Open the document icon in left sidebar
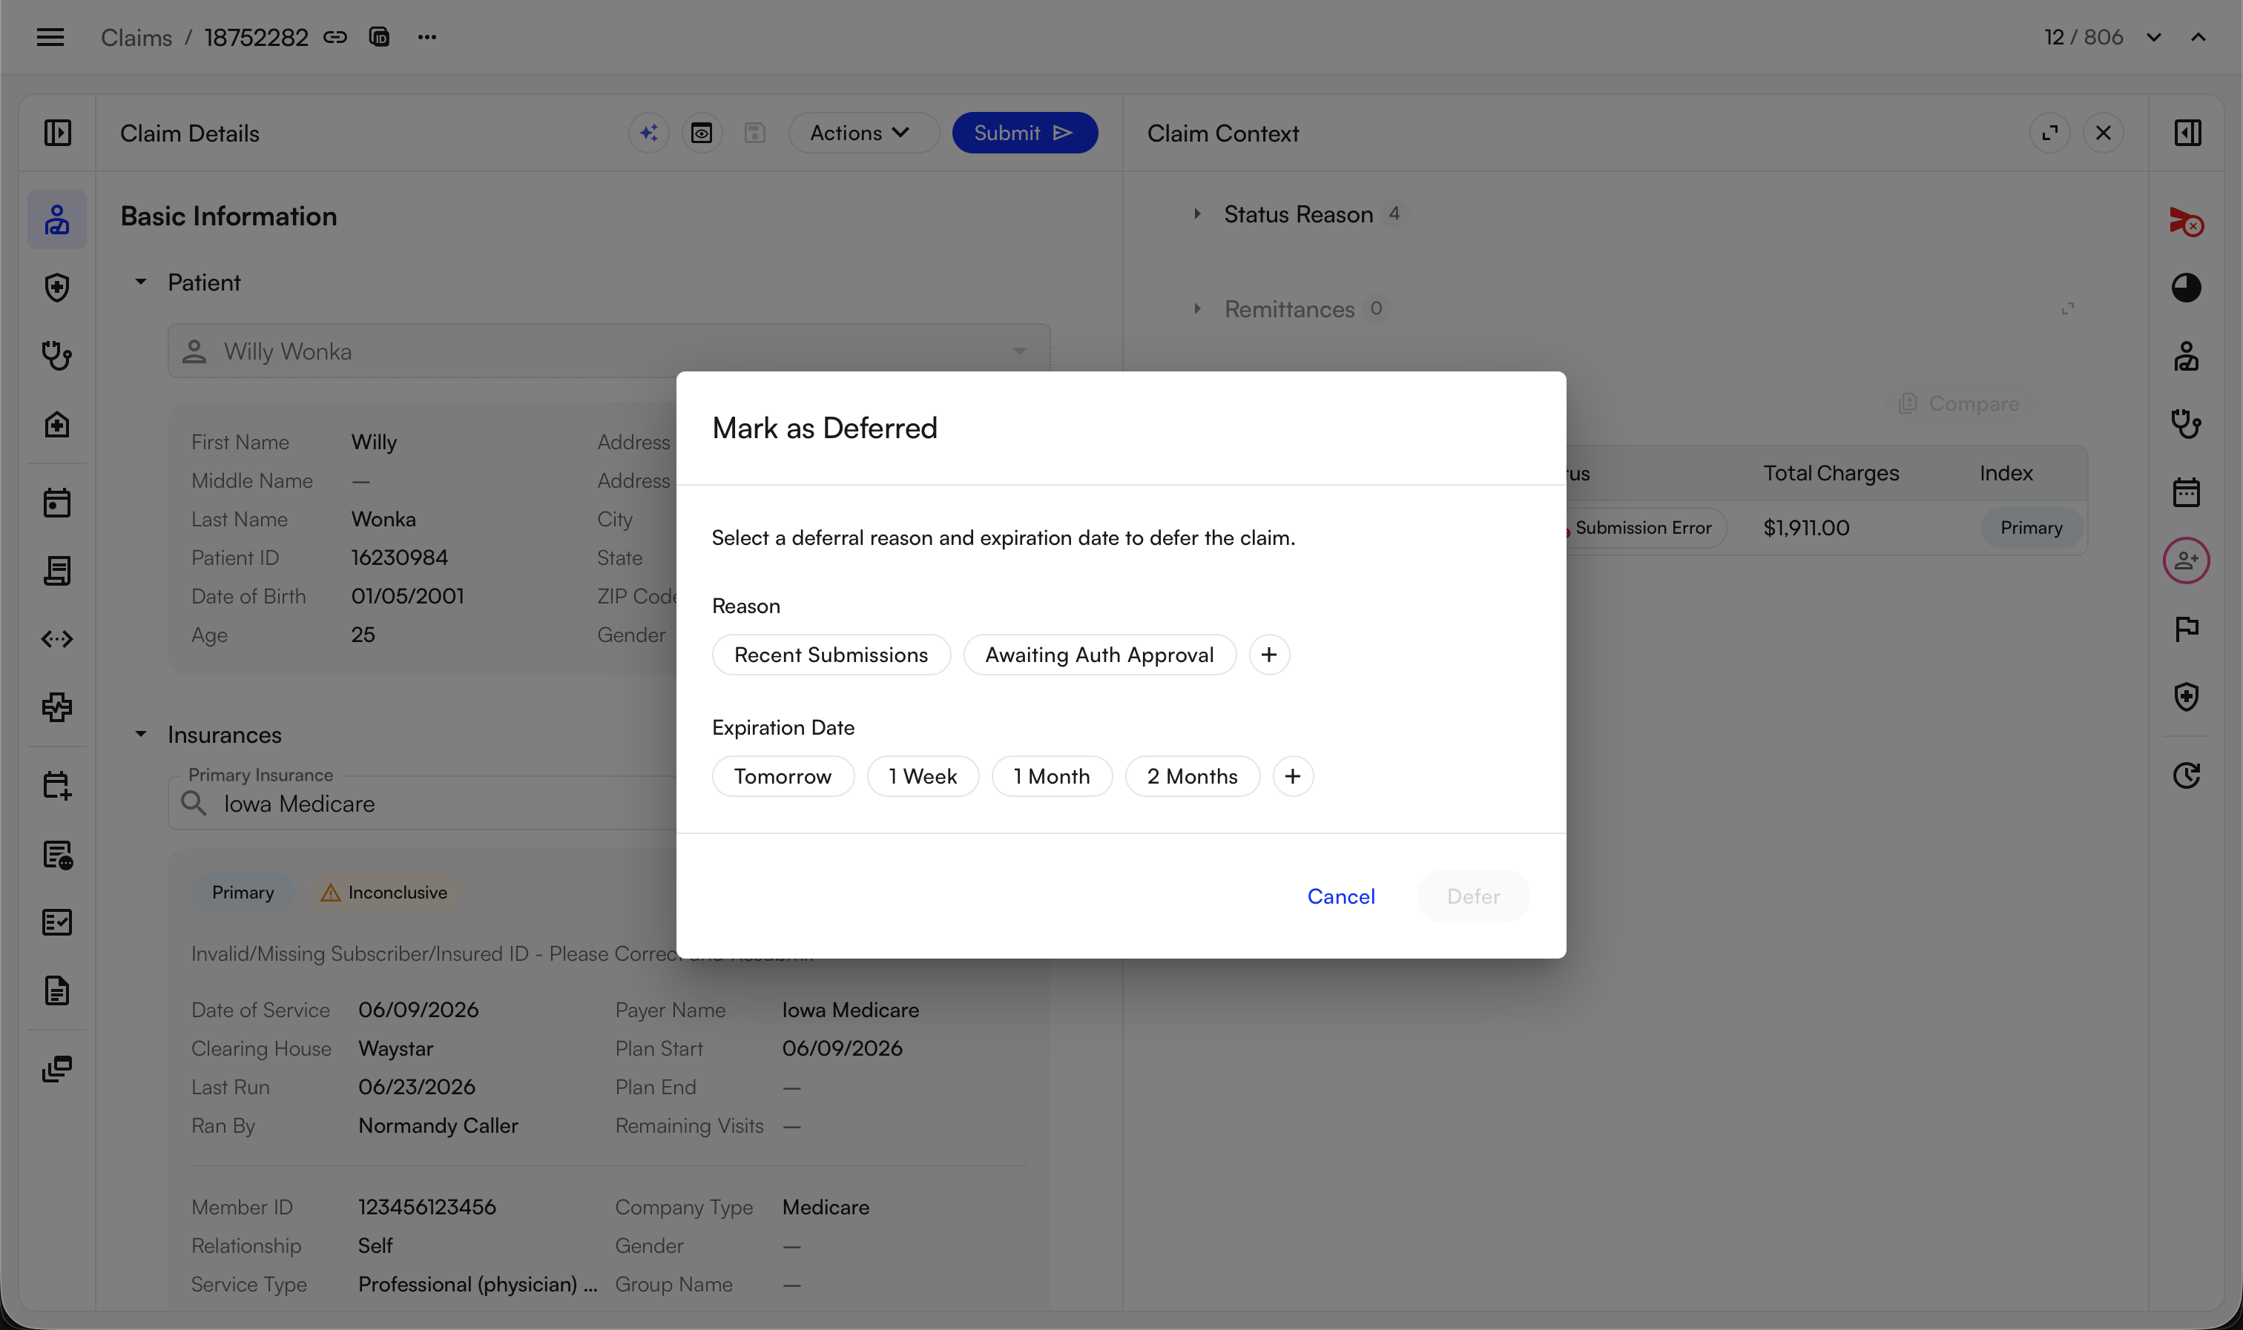 coord(57,990)
